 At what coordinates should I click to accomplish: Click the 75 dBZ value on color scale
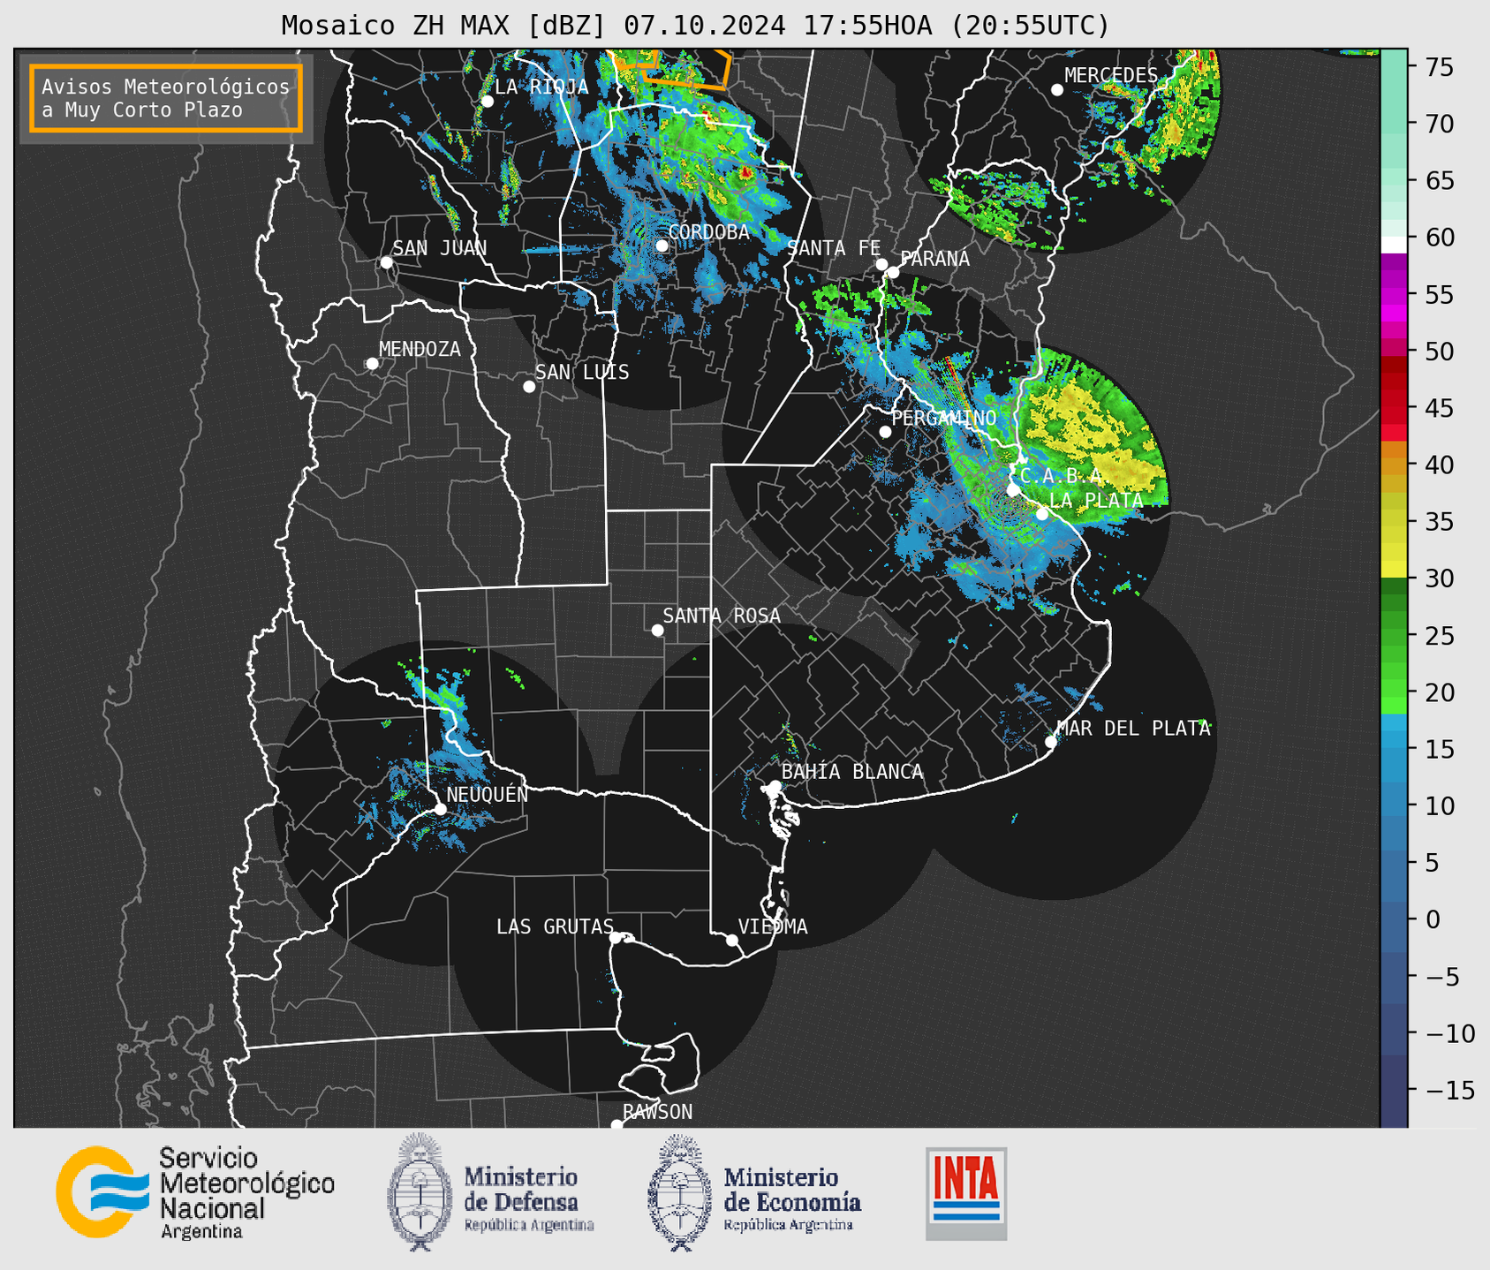point(1439,67)
